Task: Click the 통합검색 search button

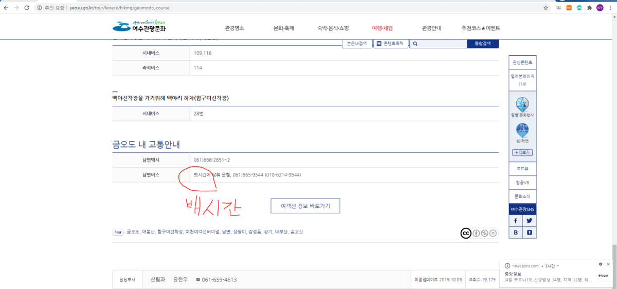Action: tap(483, 44)
